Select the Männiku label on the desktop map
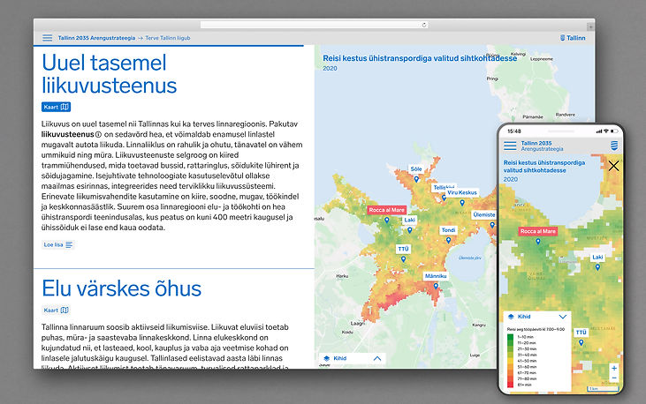This screenshot has width=646, height=404. point(436,276)
